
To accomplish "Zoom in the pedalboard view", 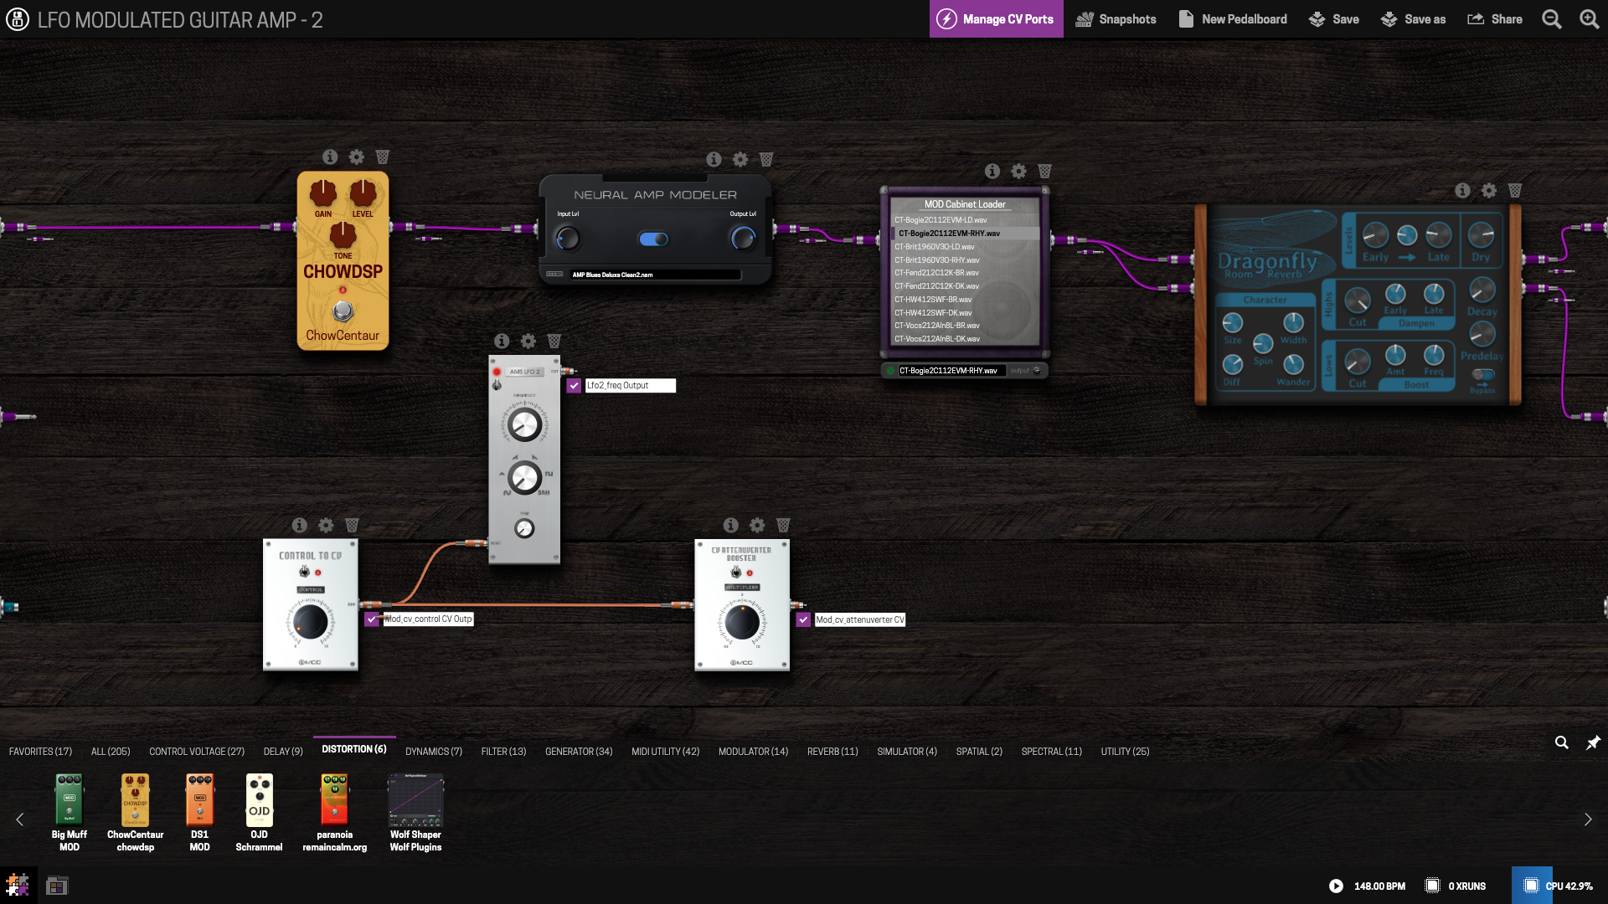I will tap(1589, 19).
